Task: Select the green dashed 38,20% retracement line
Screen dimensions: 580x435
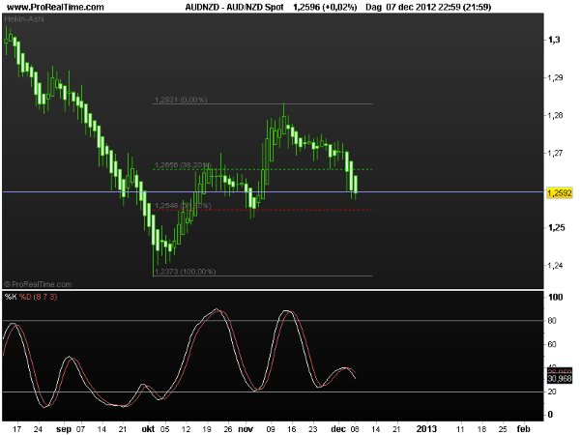Action: pyautogui.click(x=263, y=169)
